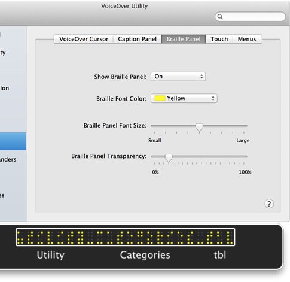Switch to the Caption Panel tab
Screen dimensions: 290x282
point(138,39)
